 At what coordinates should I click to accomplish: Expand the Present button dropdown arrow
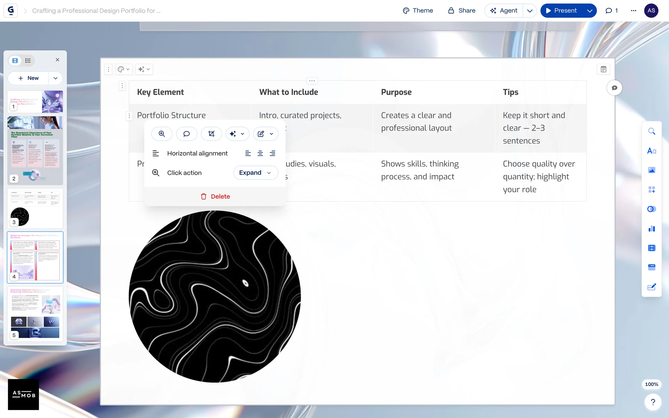click(x=590, y=11)
